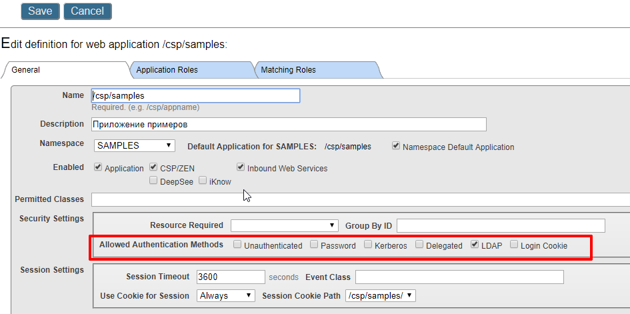Open the Namespace dropdown showing SAMPLES

135,145
